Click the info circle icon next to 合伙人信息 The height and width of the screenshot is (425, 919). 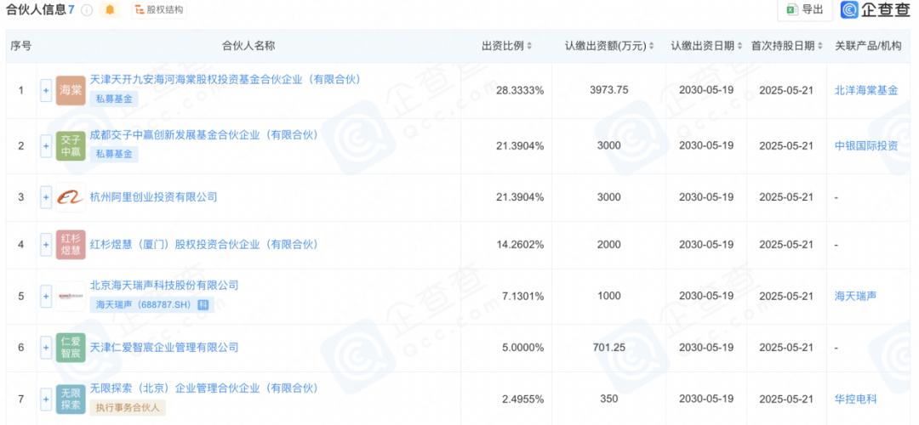coord(87,10)
